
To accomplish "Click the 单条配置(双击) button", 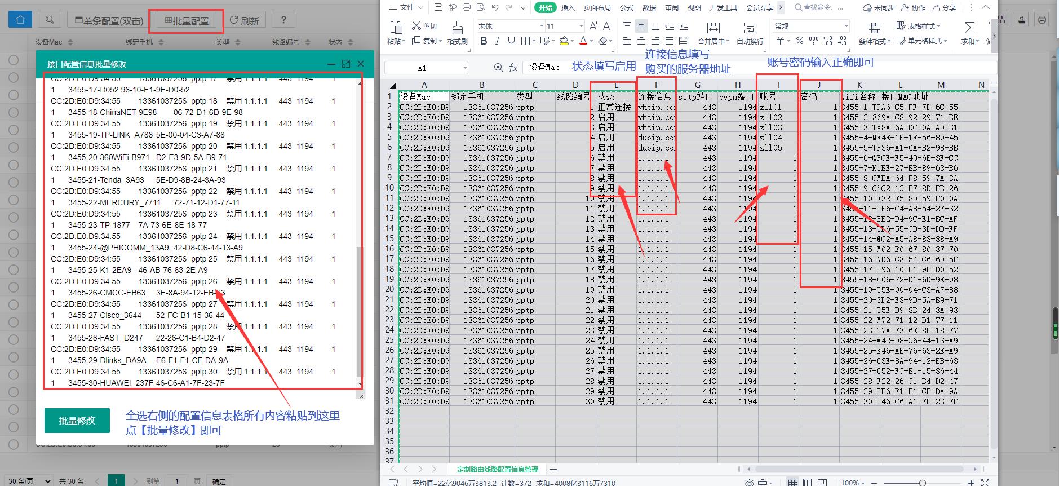I will click(x=109, y=20).
